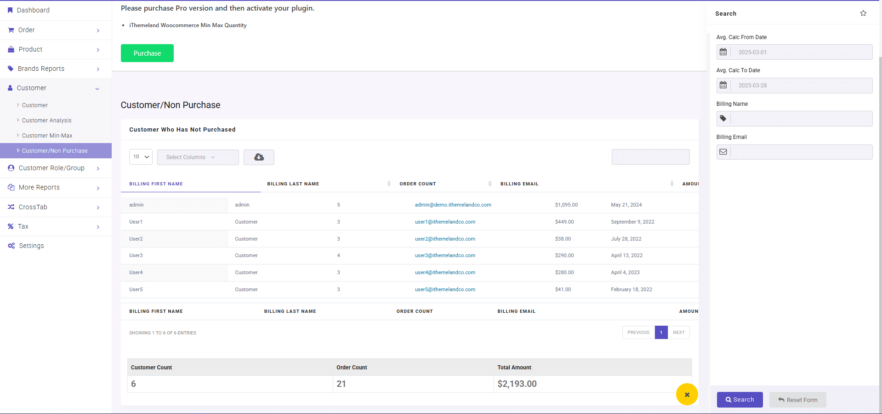
Task: Click the envelope icon beside Billing Email
Action: (723, 152)
